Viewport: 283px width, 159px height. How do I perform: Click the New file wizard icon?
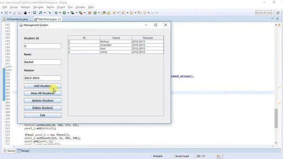(x=6, y=13)
